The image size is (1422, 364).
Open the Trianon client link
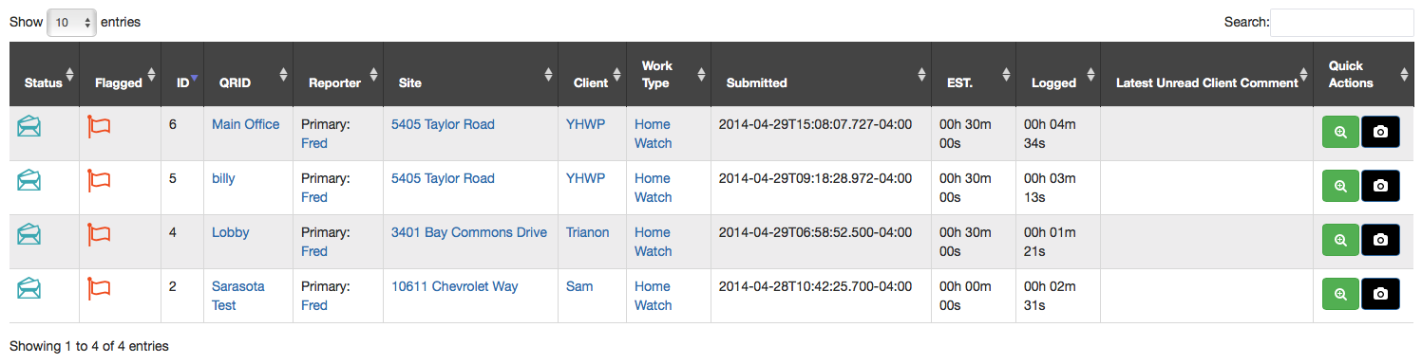588,232
